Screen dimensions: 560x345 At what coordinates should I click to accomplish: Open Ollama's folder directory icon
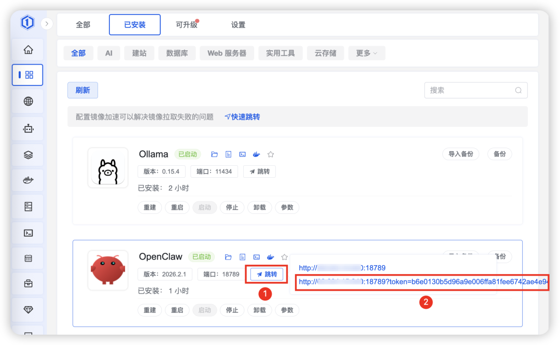coord(215,154)
